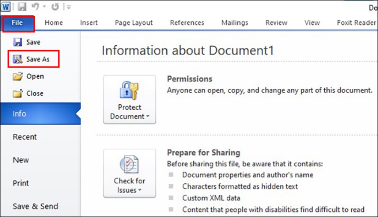
Task: Open the References ribbon tab
Action: [x=187, y=23]
